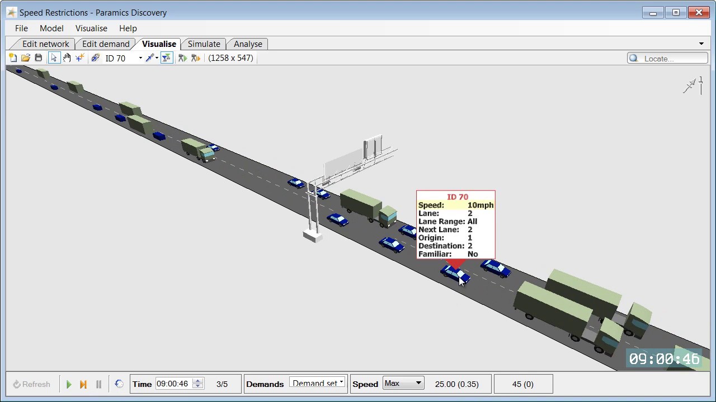Open the Model menu
Viewport: 716px width, 402px height.
[51, 28]
